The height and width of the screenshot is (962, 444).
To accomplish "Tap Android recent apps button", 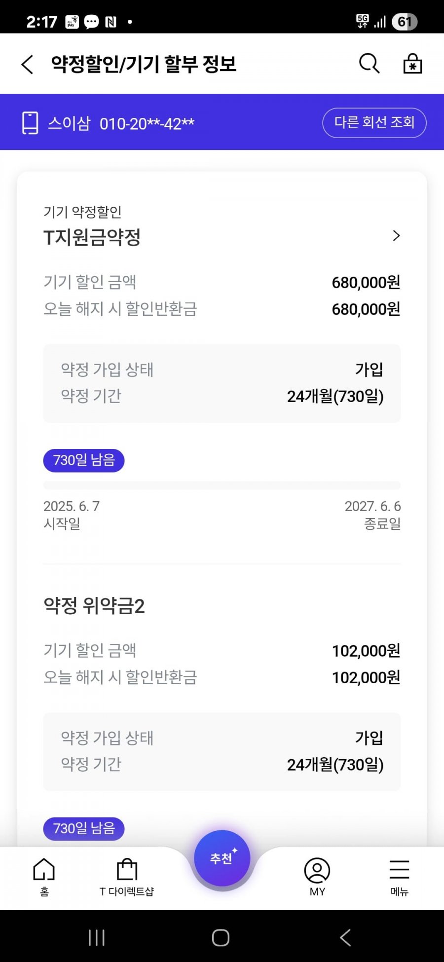I will click(97, 937).
